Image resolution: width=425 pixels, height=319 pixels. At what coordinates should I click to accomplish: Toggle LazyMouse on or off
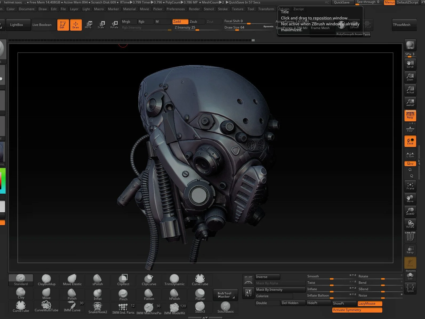tap(370, 304)
